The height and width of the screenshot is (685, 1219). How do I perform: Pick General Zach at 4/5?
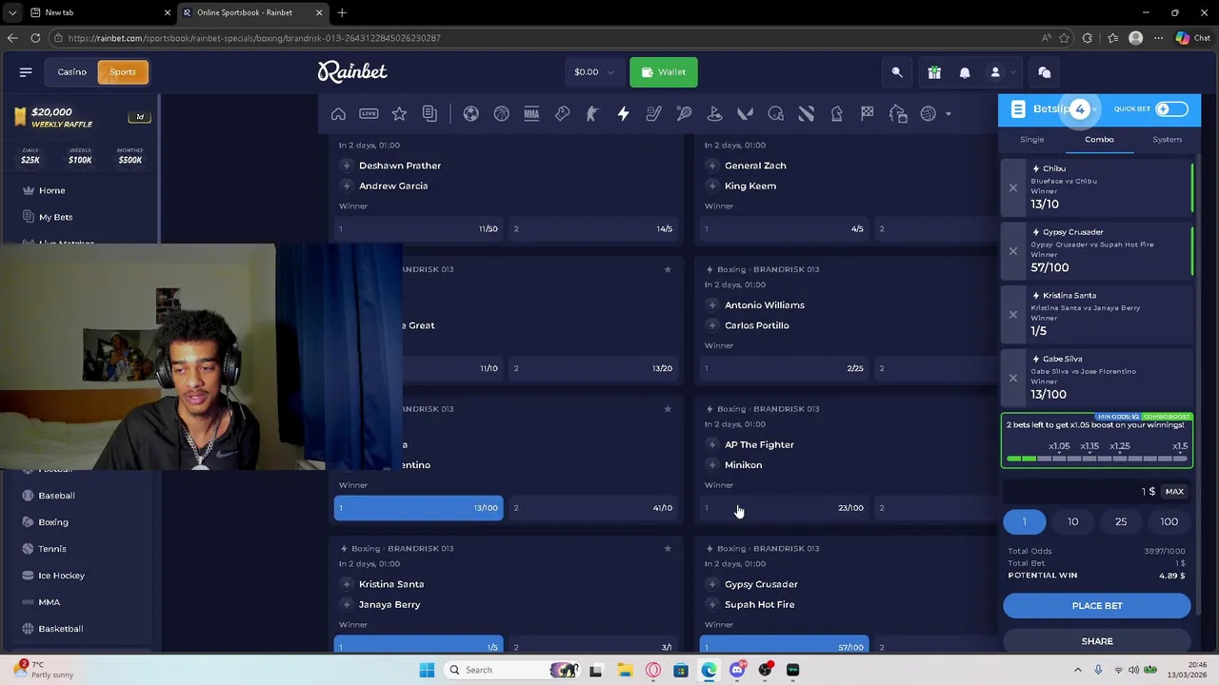click(784, 229)
